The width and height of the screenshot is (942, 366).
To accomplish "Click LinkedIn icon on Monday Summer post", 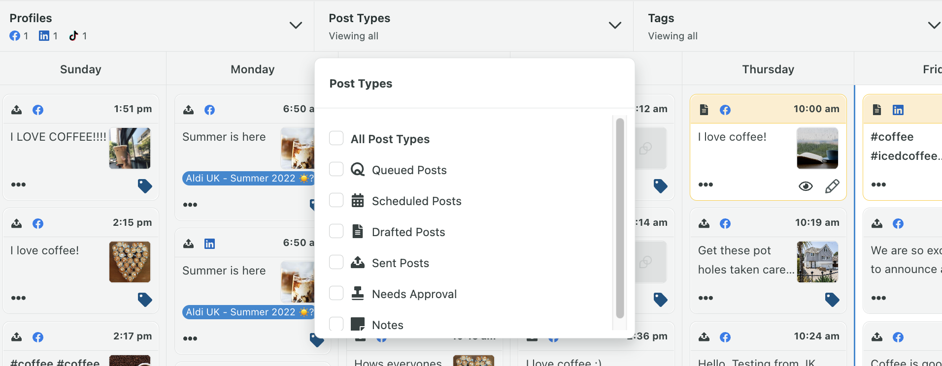I will click(209, 244).
